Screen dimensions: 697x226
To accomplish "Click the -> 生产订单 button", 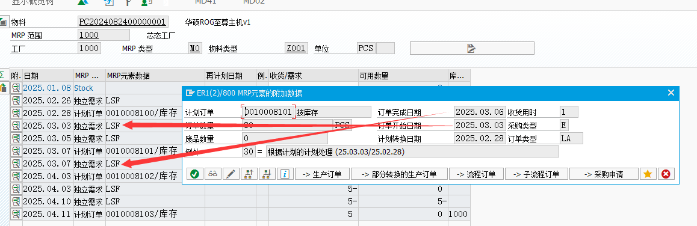I will point(322,174).
